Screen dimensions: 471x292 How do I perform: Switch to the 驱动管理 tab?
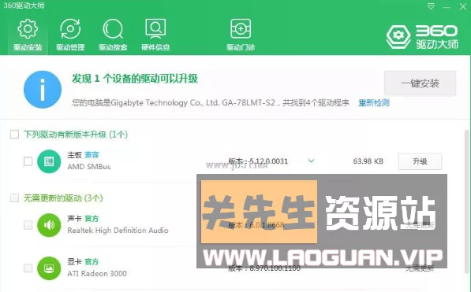click(70, 35)
